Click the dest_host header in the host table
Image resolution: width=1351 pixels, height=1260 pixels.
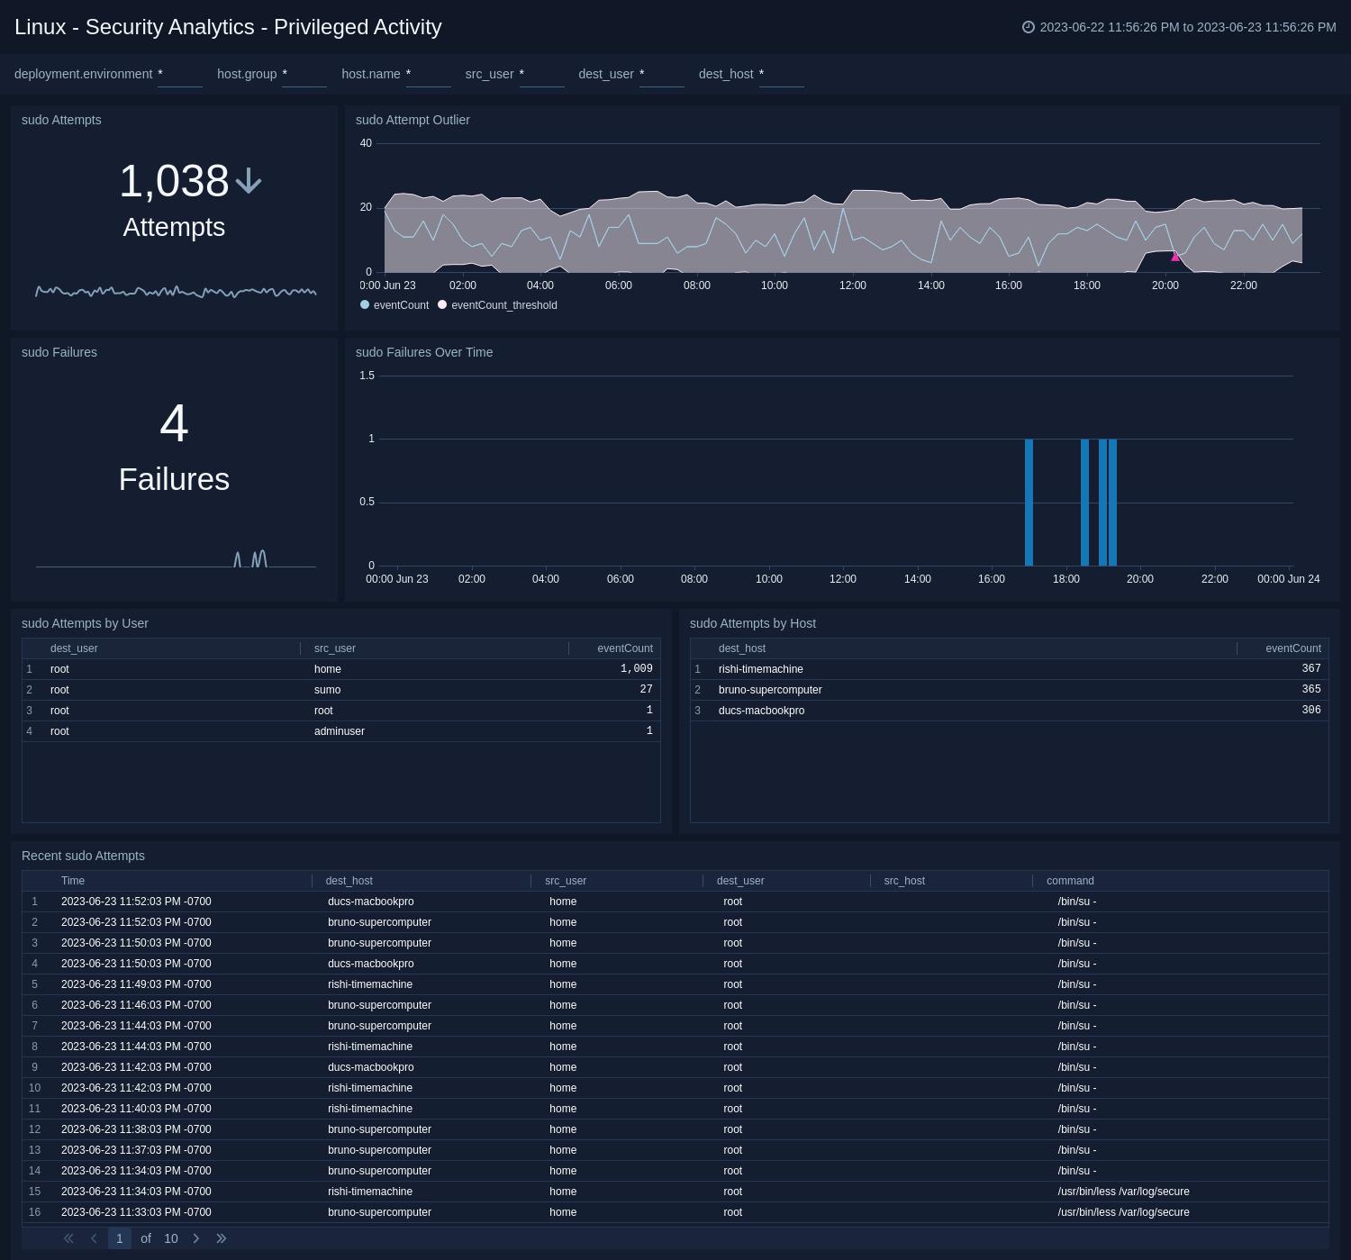coord(742,648)
